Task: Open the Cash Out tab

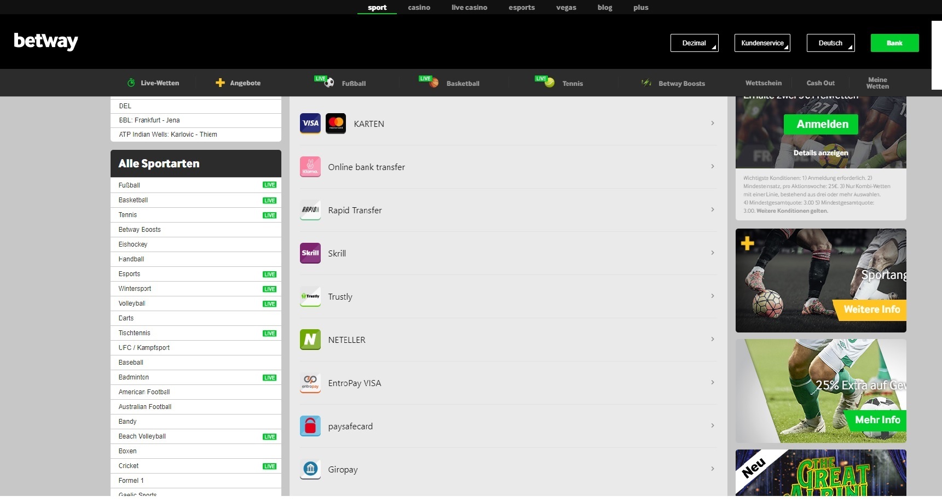Action: click(x=820, y=83)
